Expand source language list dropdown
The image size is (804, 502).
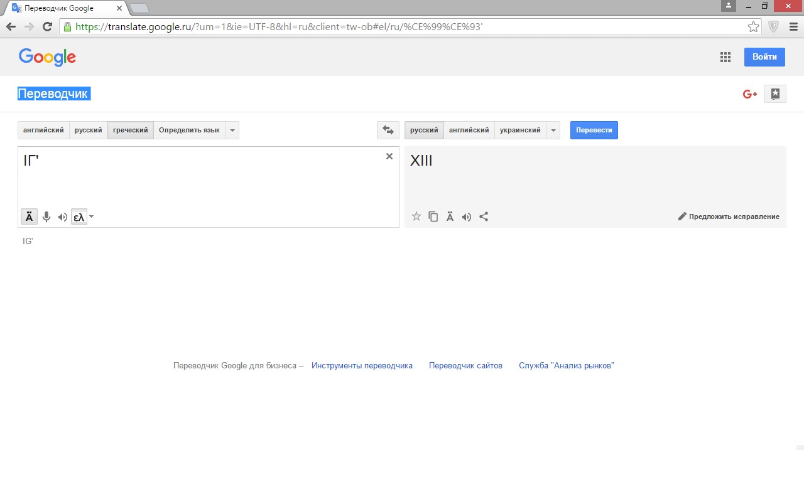(232, 131)
